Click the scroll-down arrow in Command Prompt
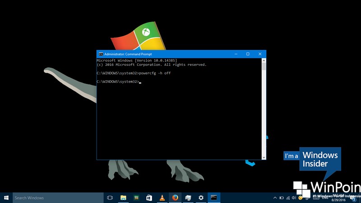Screen dimensions: 361x203 [x=264, y=157]
